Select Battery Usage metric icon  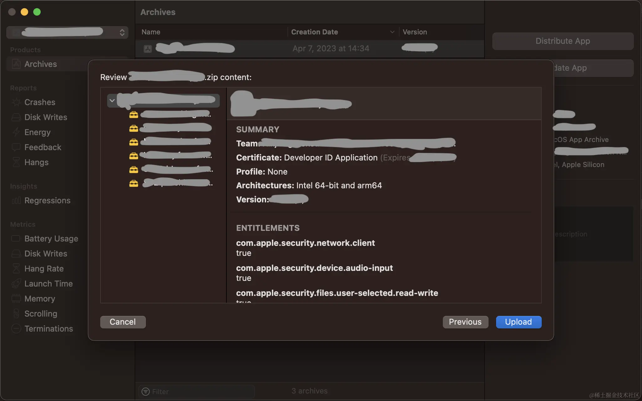tap(16, 239)
